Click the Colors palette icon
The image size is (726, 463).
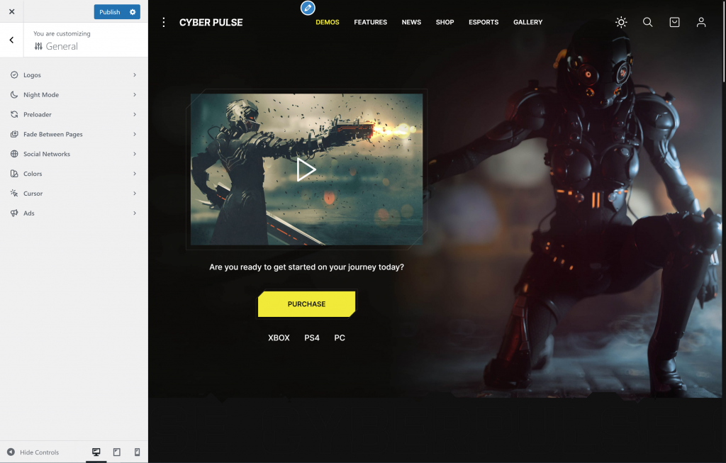tap(14, 174)
